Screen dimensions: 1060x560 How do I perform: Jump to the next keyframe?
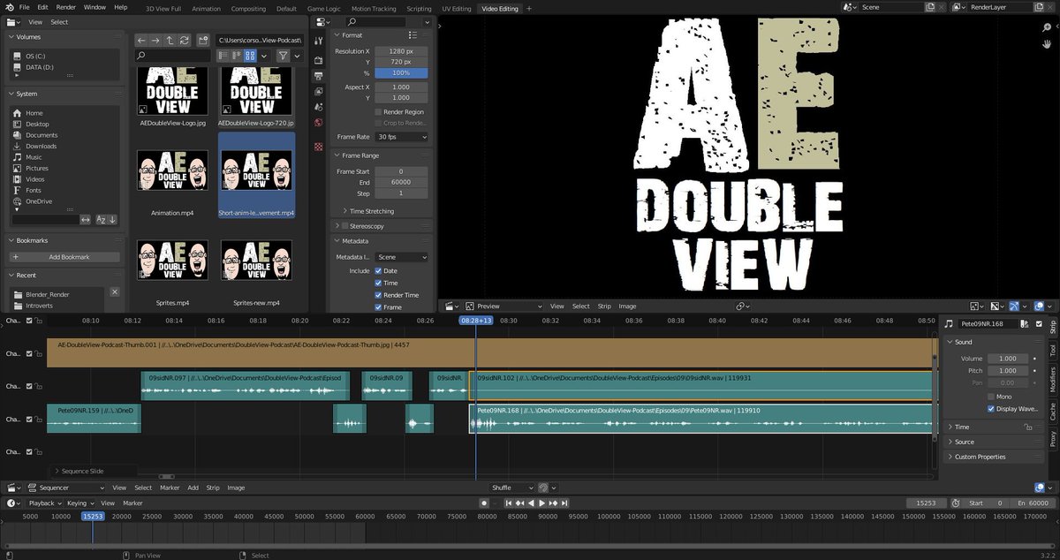click(552, 503)
